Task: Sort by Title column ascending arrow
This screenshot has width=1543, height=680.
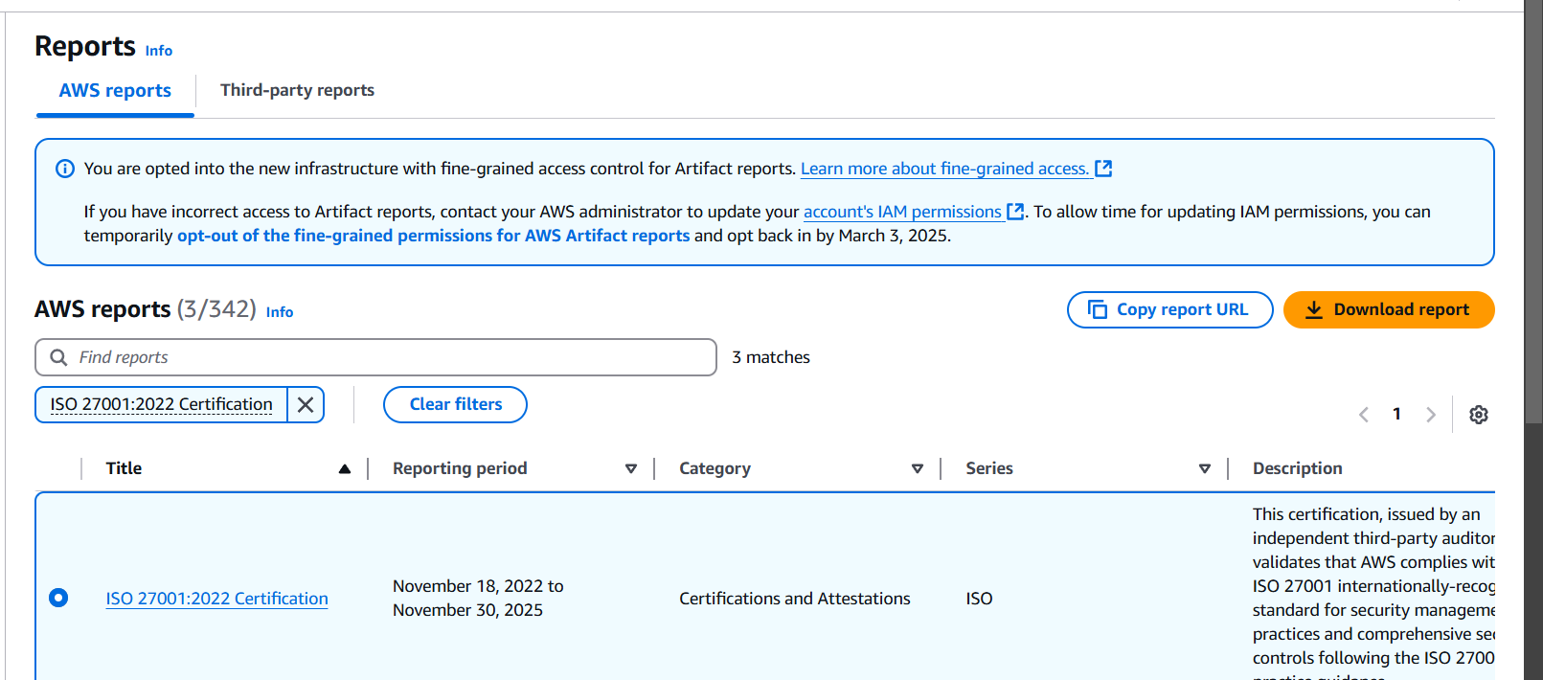Action: pyautogui.click(x=345, y=469)
